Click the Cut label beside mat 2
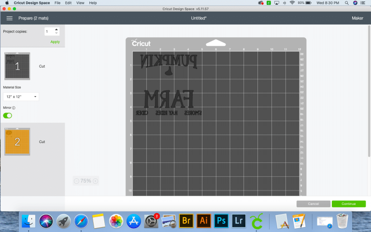Image resolution: width=371 pixels, height=232 pixels. pos(42,142)
